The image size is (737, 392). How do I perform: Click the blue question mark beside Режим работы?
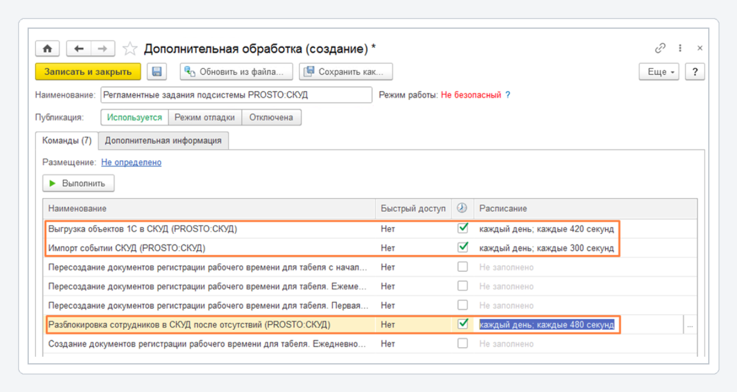point(508,95)
